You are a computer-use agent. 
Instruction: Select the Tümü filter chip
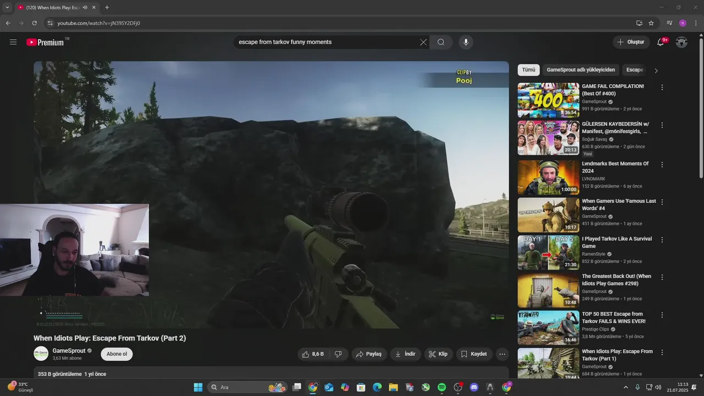[x=529, y=70]
